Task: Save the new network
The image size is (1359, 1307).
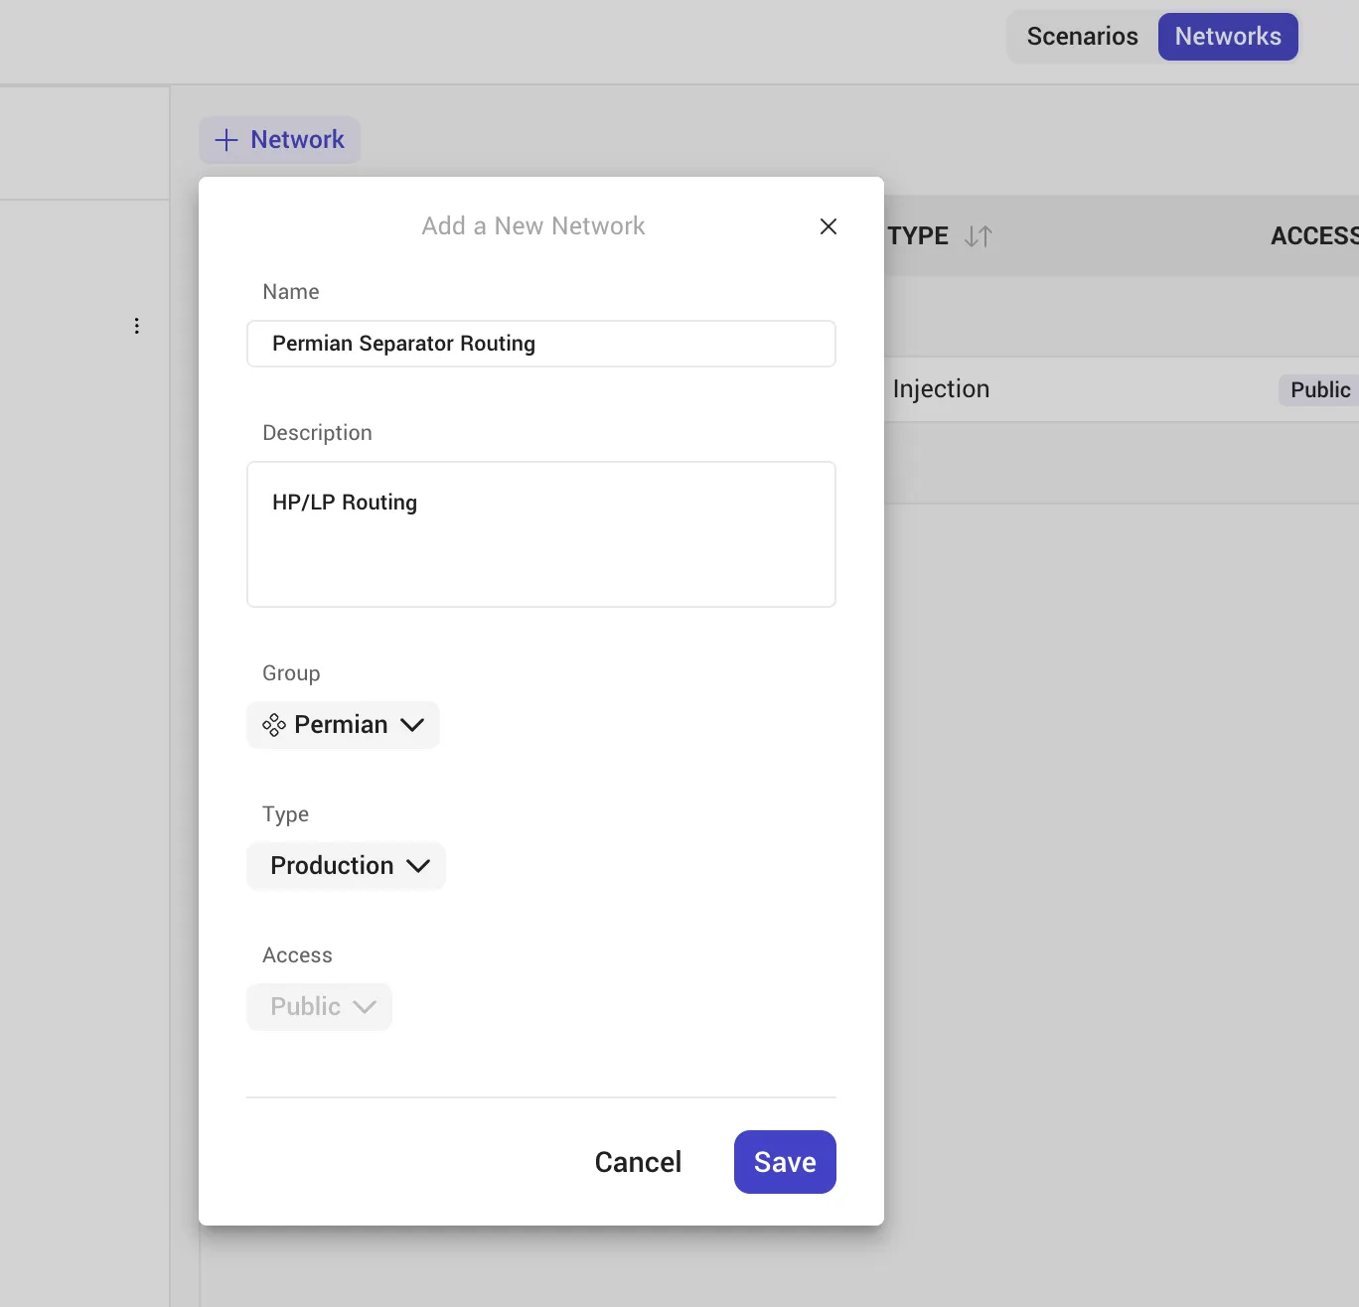Action: 785,1162
